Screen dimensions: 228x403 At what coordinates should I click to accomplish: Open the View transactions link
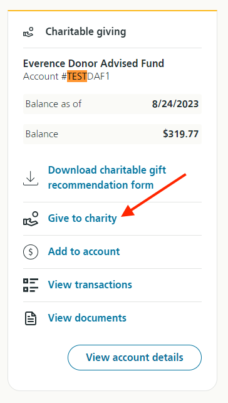[90, 285]
